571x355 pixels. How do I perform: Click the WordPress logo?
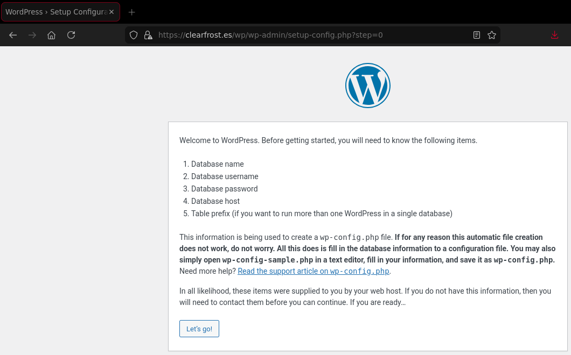(368, 85)
